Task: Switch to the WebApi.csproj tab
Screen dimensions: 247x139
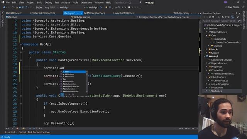Action: pos(181,13)
